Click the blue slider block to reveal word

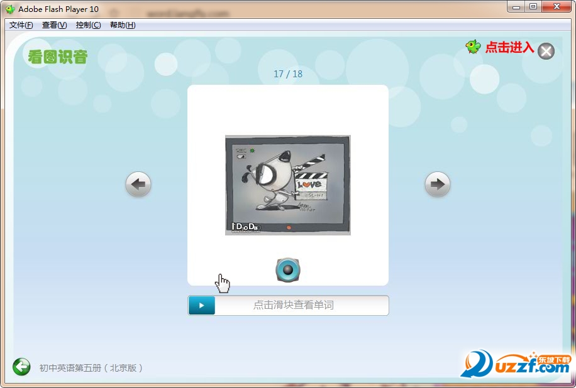tap(202, 306)
